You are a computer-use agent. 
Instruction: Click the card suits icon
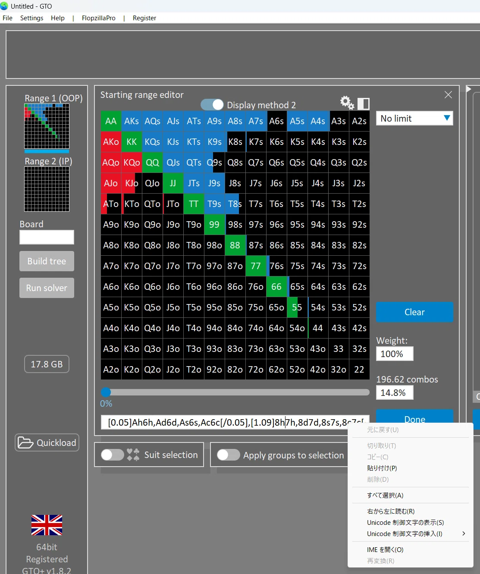coord(133,455)
